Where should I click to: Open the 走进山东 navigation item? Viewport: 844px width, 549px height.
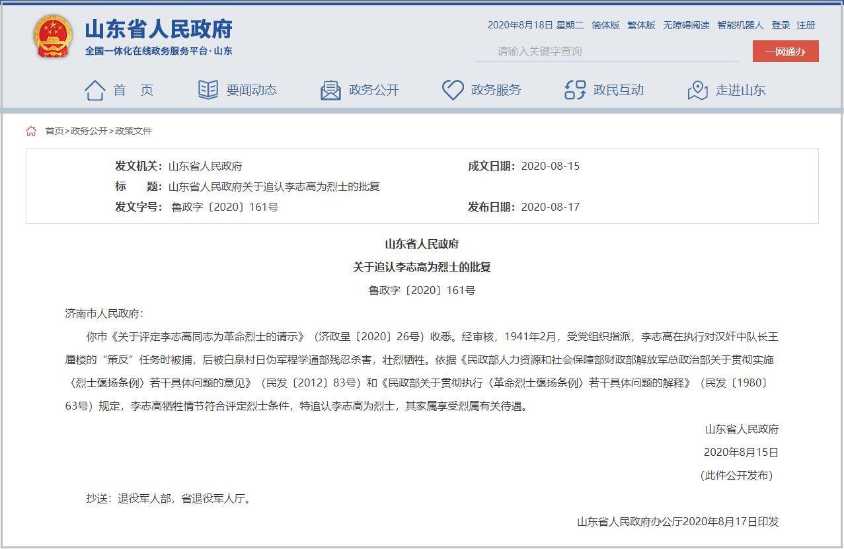point(741,91)
